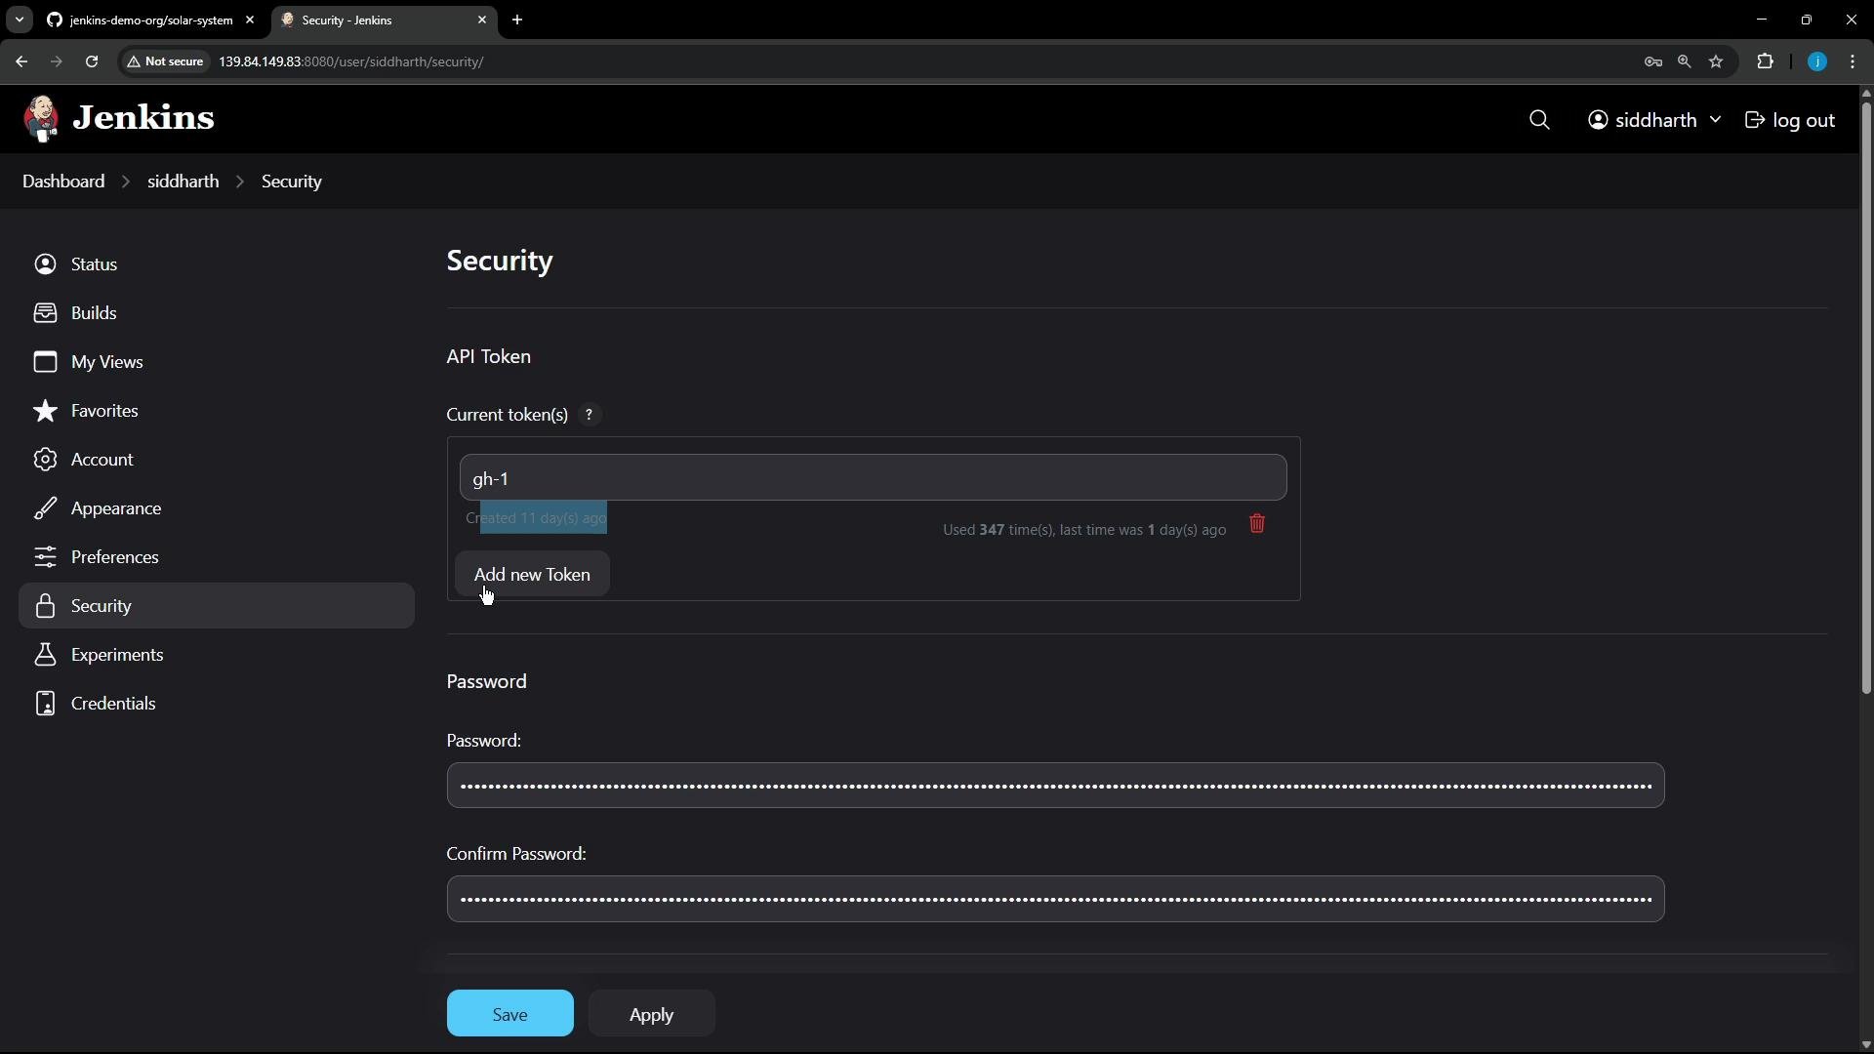Click the Dashboard breadcrumb
This screenshot has width=1874, height=1054.
[x=63, y=182]
